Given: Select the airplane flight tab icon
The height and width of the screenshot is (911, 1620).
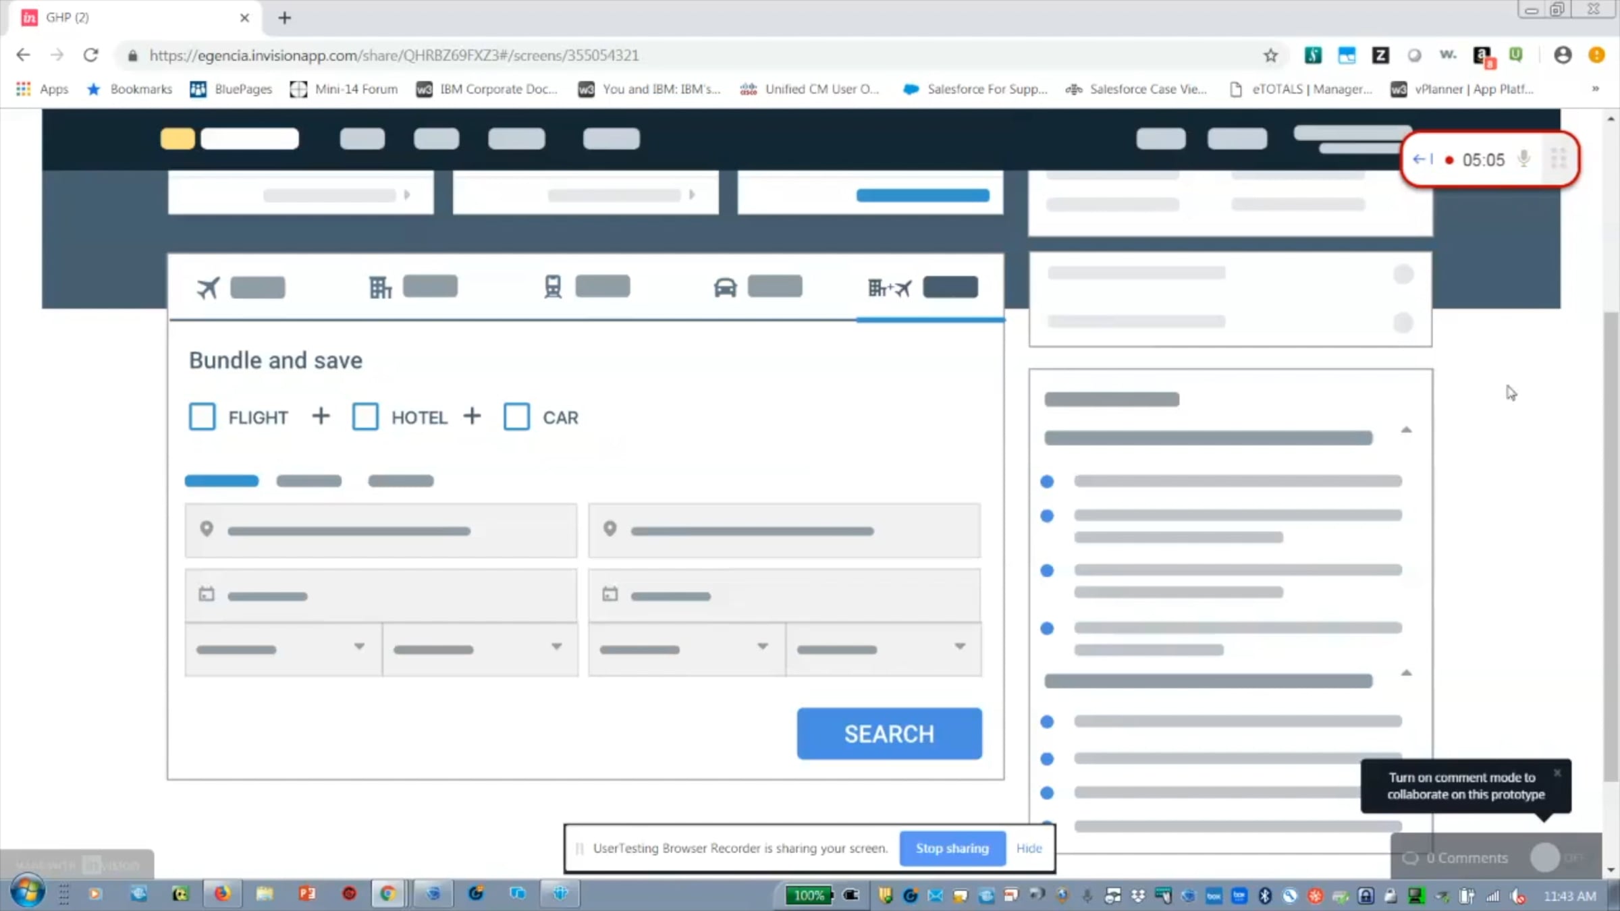Looking at the screenshot, I should 208,288.
